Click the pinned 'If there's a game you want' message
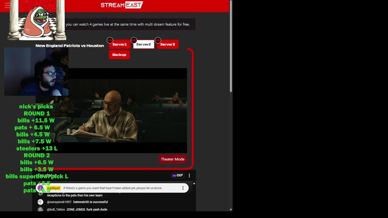This screenshot has width=388, height=218. click(113, 188)
